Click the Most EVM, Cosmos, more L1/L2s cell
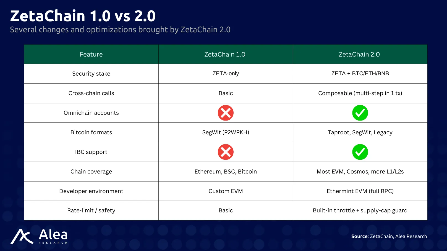 click(x=360, y=172)
